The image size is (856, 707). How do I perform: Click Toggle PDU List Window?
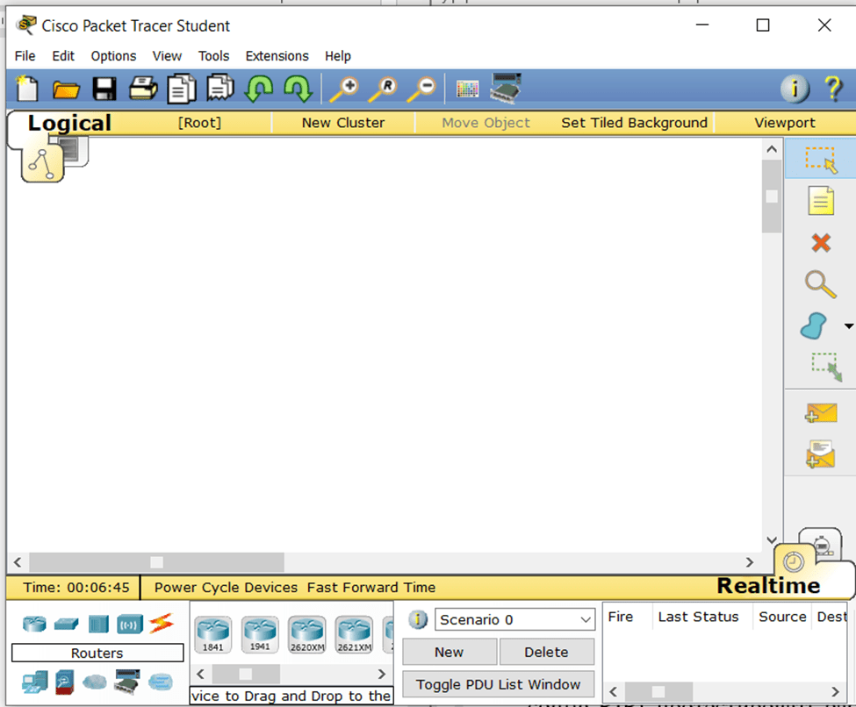click(499, 684)
